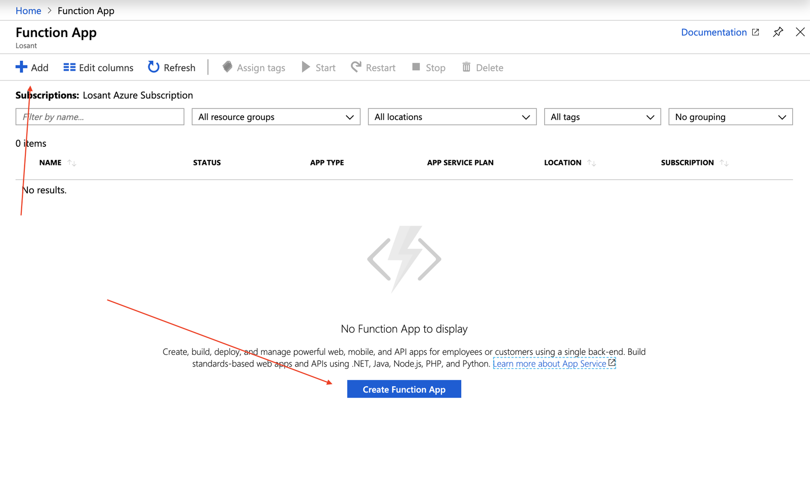The image size is (810, 483).
Task: Click the Delete trash icon
Action: (466, 67)
